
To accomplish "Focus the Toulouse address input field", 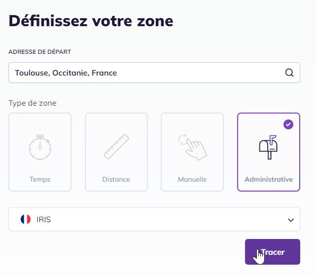I will pyautogui.click(x=154, y=73).
